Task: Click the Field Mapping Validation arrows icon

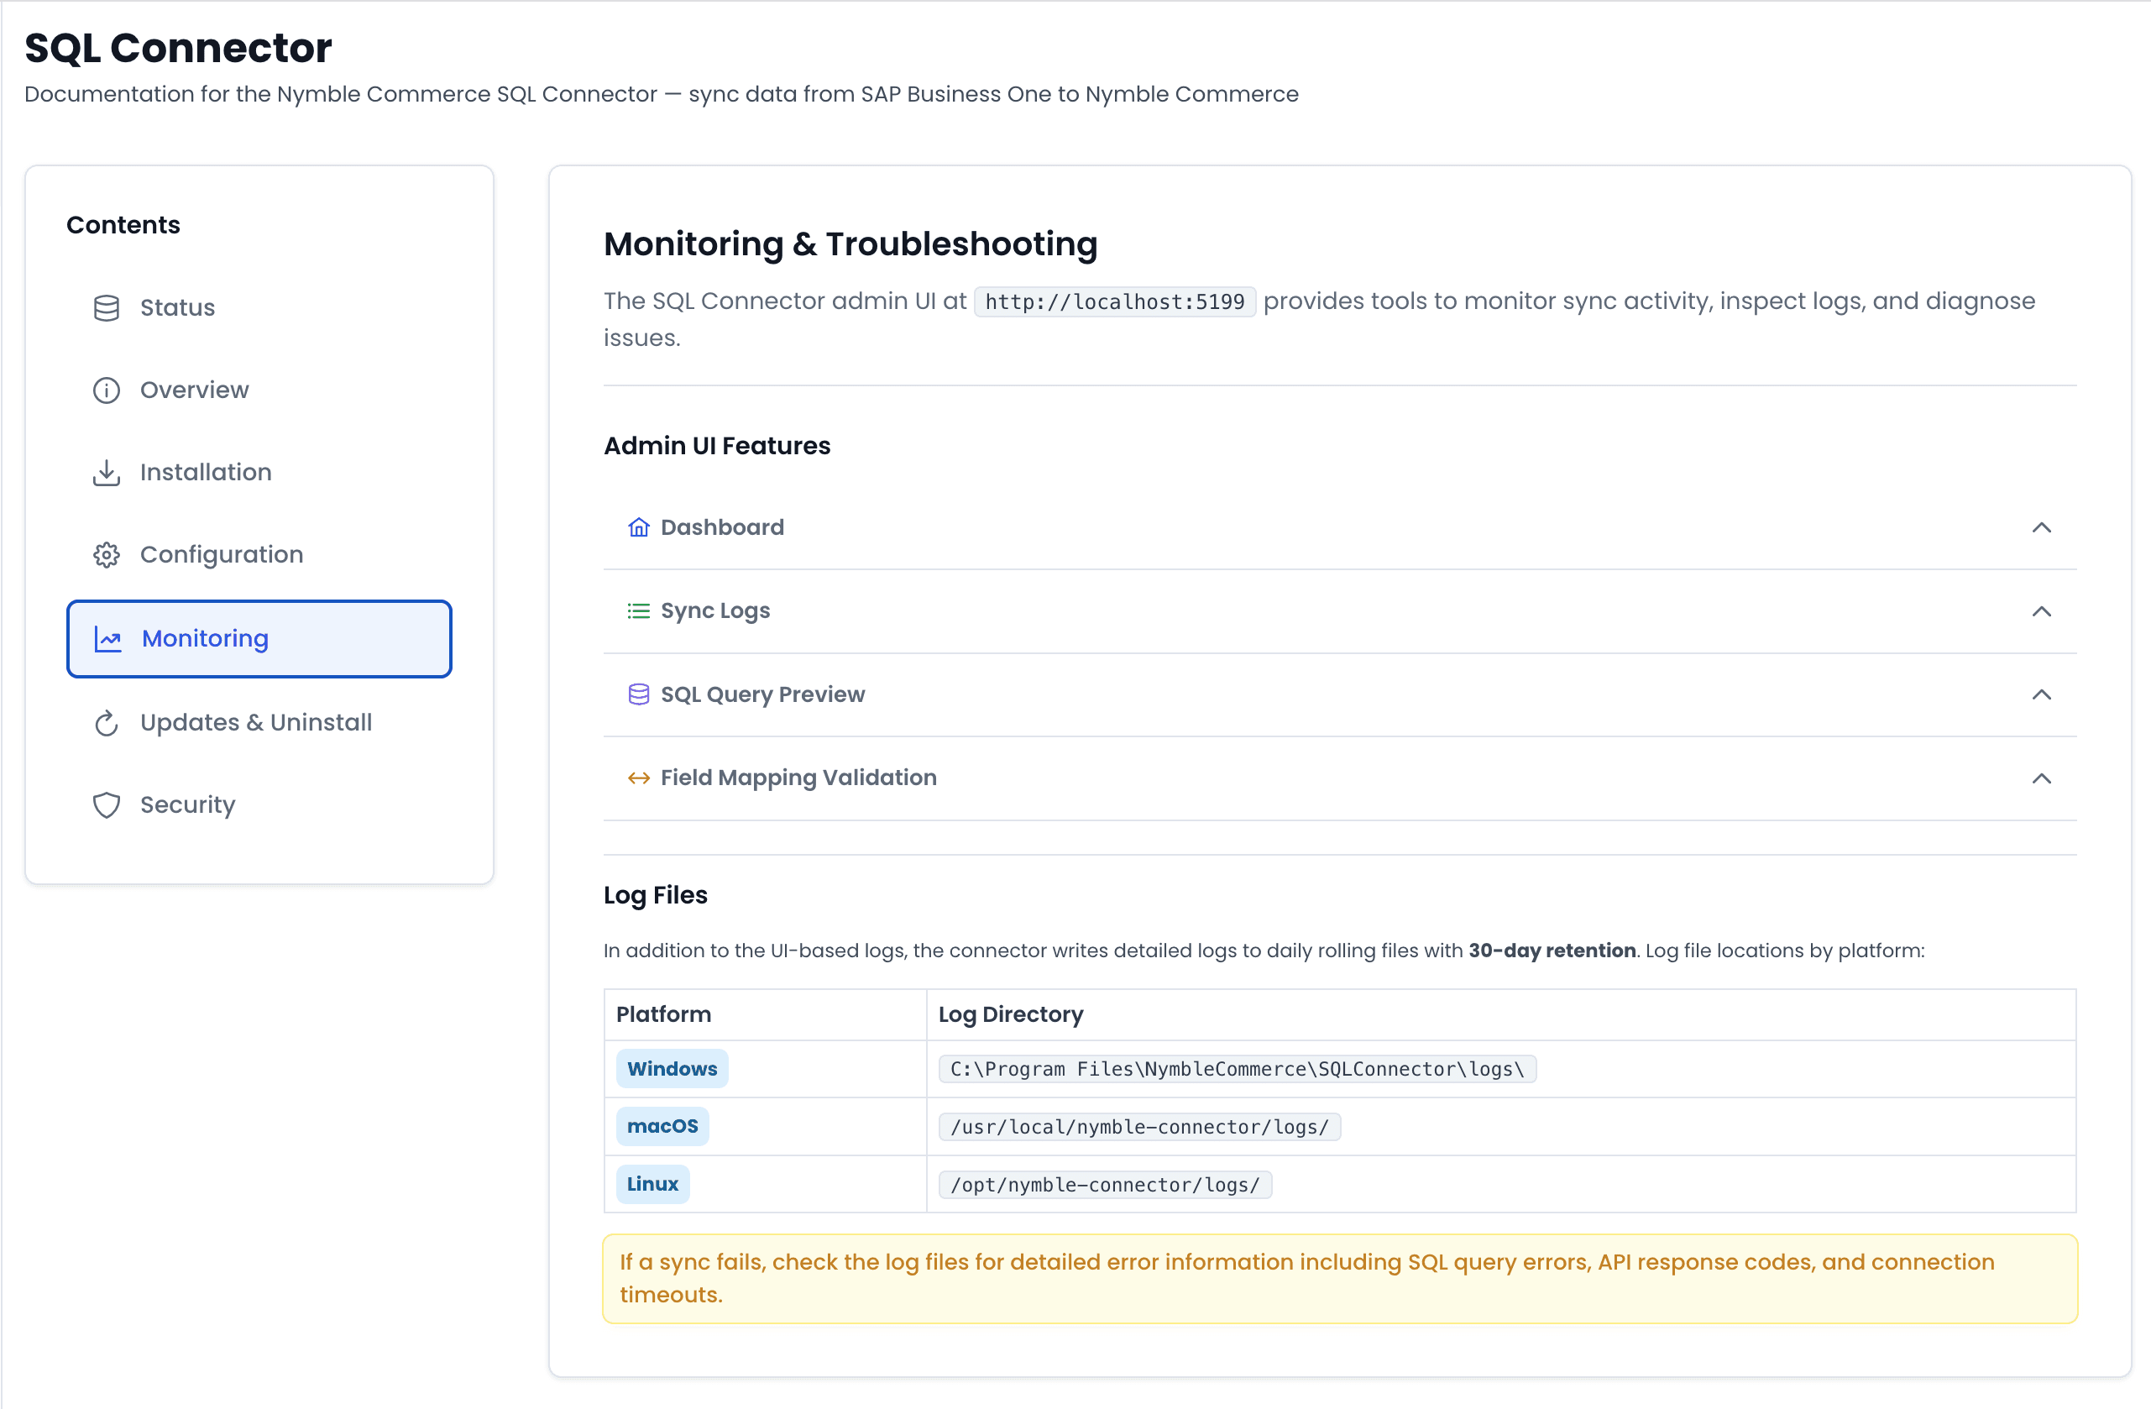Action: click(639, 778)
